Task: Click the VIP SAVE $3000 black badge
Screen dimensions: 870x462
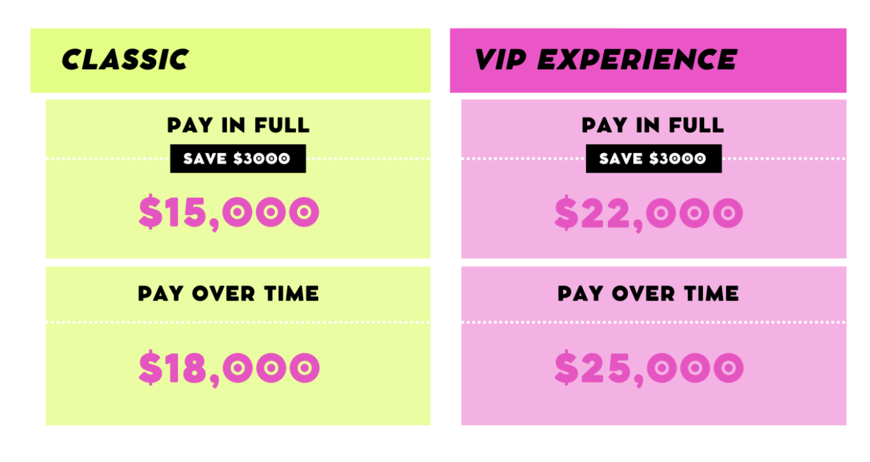Action: point(653,158)
